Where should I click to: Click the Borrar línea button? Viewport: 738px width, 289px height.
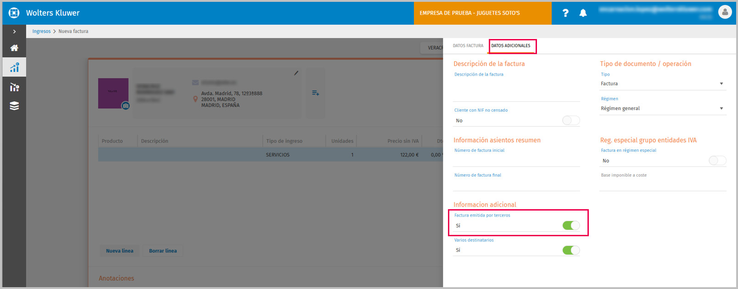[163, 251]
